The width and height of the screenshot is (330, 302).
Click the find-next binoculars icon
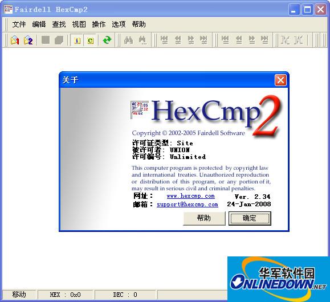(142, 40)
